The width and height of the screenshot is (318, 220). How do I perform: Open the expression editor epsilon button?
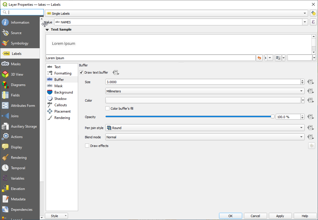click(313, 22)
